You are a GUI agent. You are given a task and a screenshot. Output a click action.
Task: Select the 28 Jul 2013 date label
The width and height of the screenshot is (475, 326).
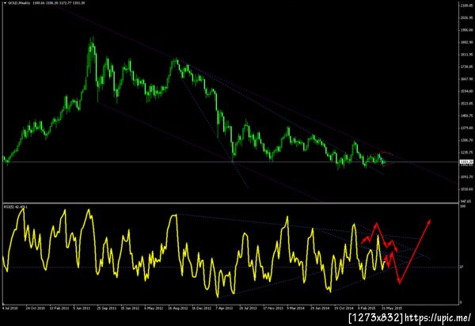click(248, 308)
